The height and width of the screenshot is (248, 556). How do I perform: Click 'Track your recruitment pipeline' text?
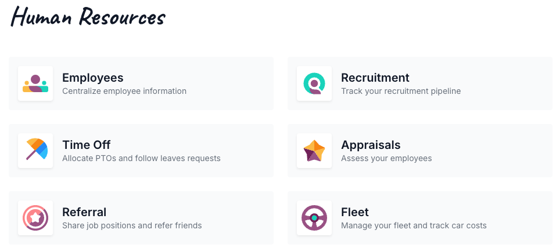tap(401, 91)
